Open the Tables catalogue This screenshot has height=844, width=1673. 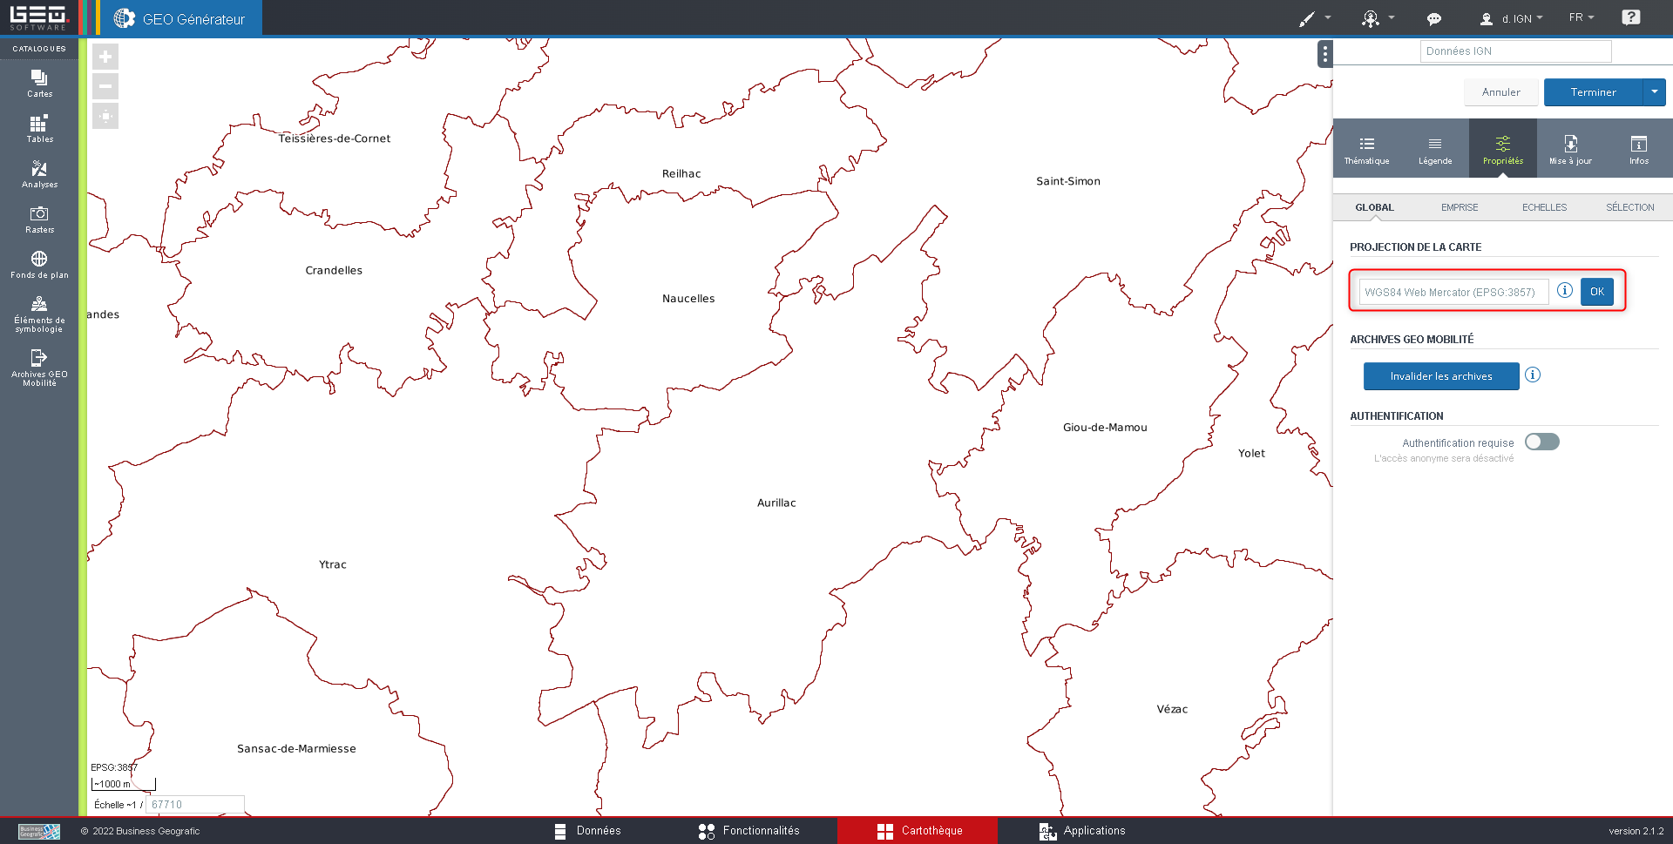[39, 128]
